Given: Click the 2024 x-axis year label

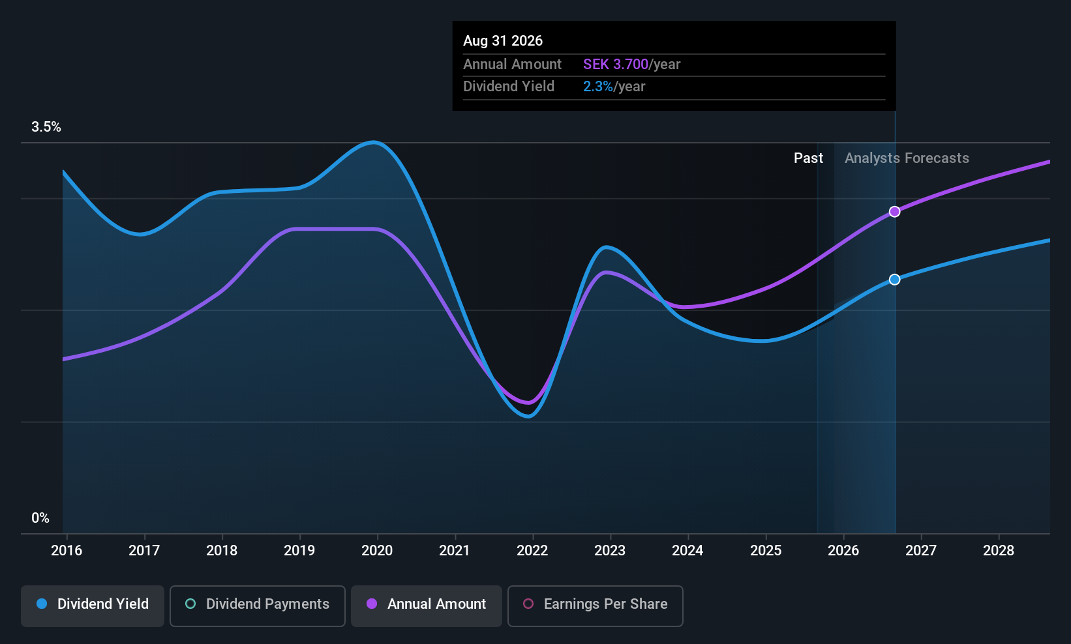Looking at the screenshot, I should tap(687, 551).
